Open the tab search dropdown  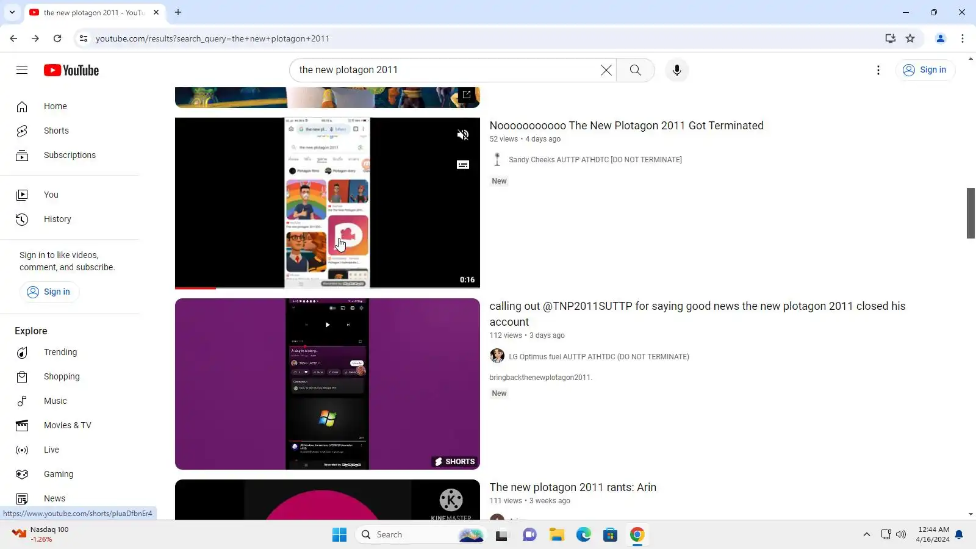(12, 12)
